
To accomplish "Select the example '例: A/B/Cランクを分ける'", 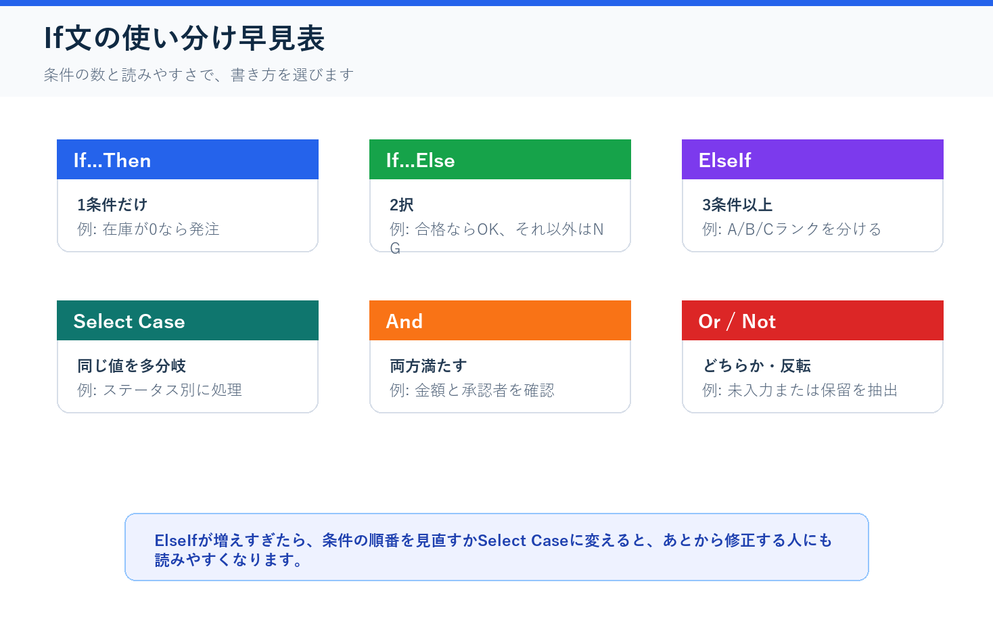I will coord(792,229).
